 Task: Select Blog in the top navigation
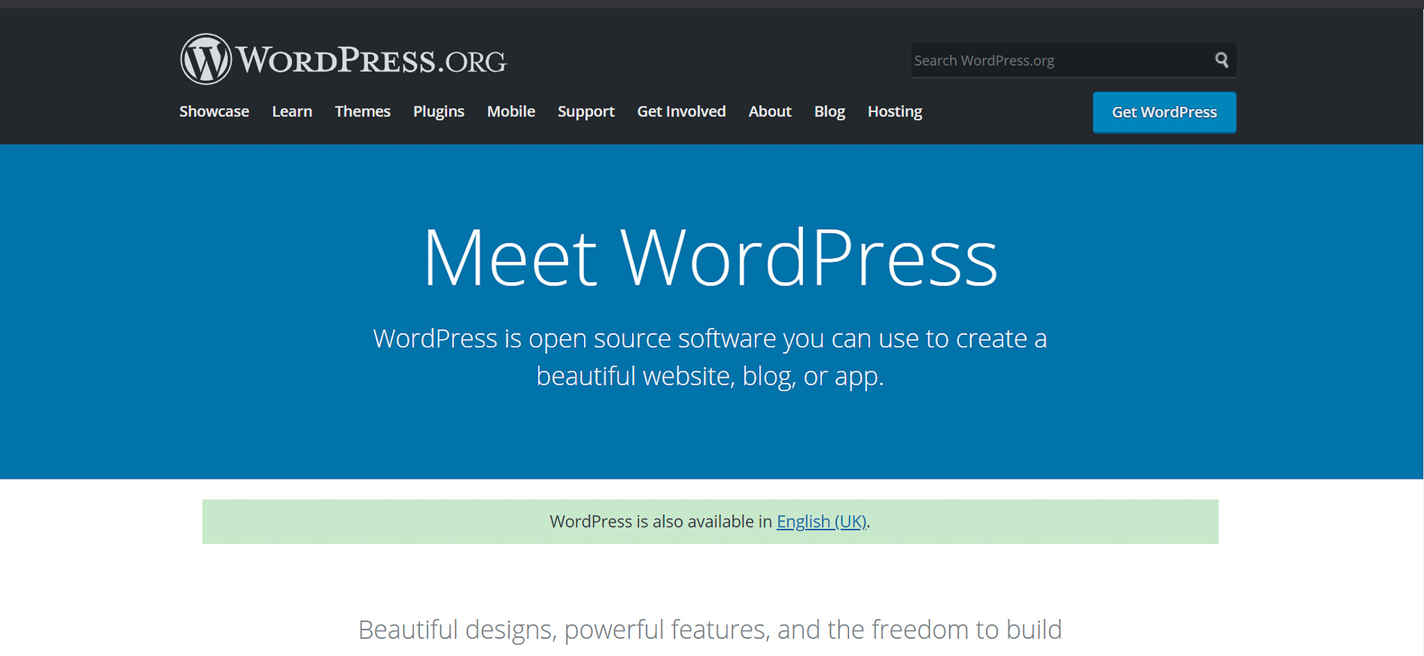[x=829, y=111]
